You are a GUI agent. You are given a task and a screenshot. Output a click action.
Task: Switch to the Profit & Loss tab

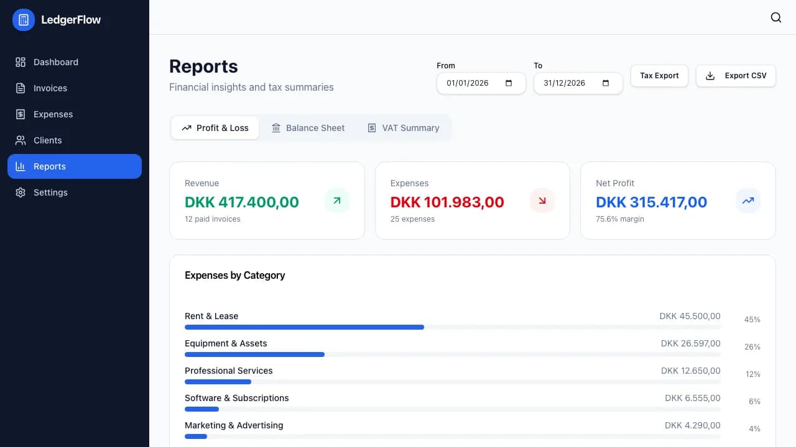pyautogui.click(x=215, y=128)
